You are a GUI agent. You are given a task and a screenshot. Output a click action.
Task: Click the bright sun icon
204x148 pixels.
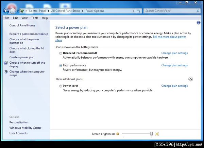pyautogui.click(x=157, y=134)
